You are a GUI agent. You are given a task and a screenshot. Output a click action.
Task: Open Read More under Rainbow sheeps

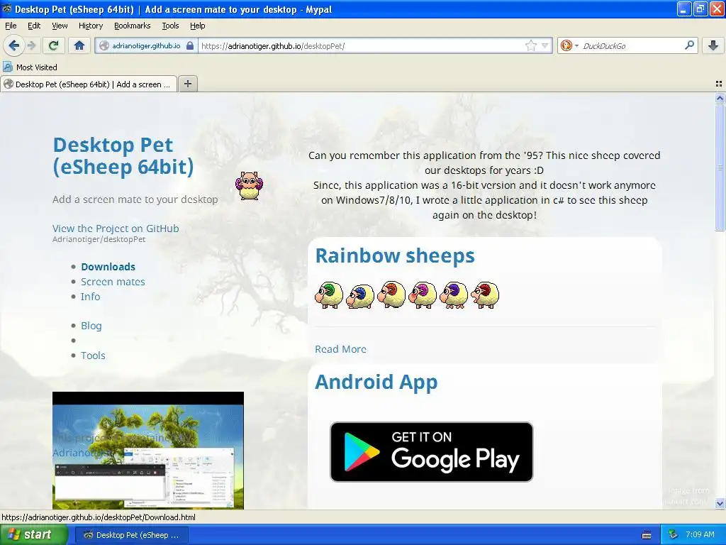tap(340, 349)
